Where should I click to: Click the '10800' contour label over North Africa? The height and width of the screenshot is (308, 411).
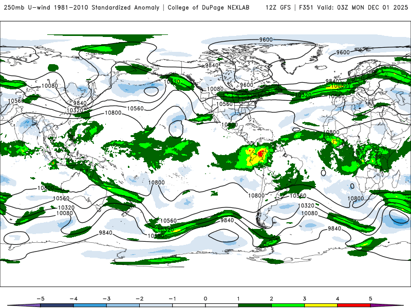(331, 132)
